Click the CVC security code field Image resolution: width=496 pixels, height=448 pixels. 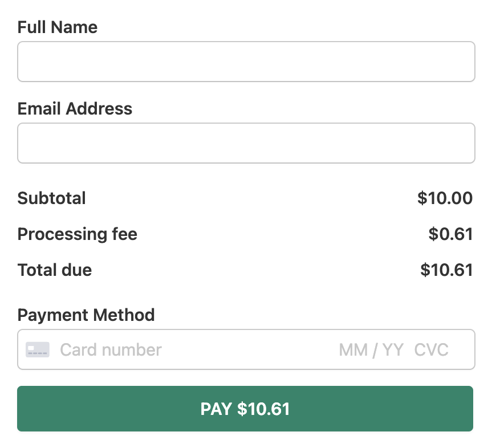[x=432, y=349]
